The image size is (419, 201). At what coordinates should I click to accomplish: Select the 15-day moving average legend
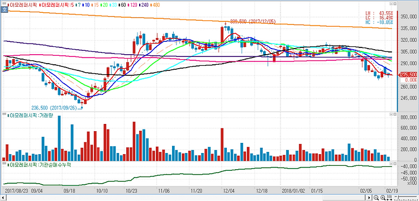point(95,5)
